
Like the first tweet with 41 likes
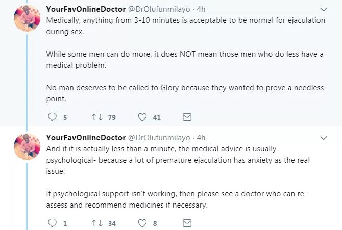(x=143, y=117)
